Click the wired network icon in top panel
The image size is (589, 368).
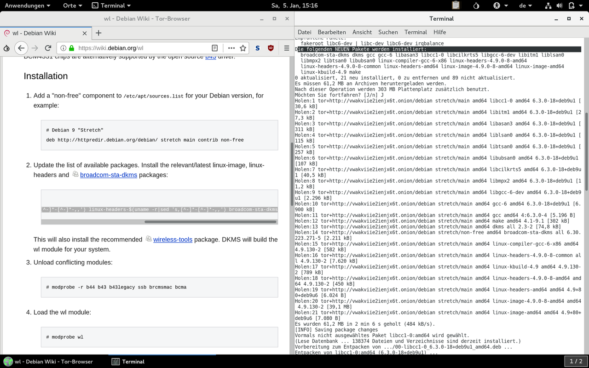[x=548, y=6]
